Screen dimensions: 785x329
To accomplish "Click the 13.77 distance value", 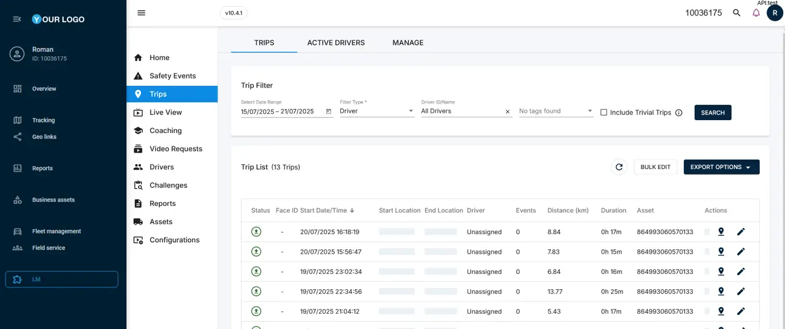I will 555,292.
